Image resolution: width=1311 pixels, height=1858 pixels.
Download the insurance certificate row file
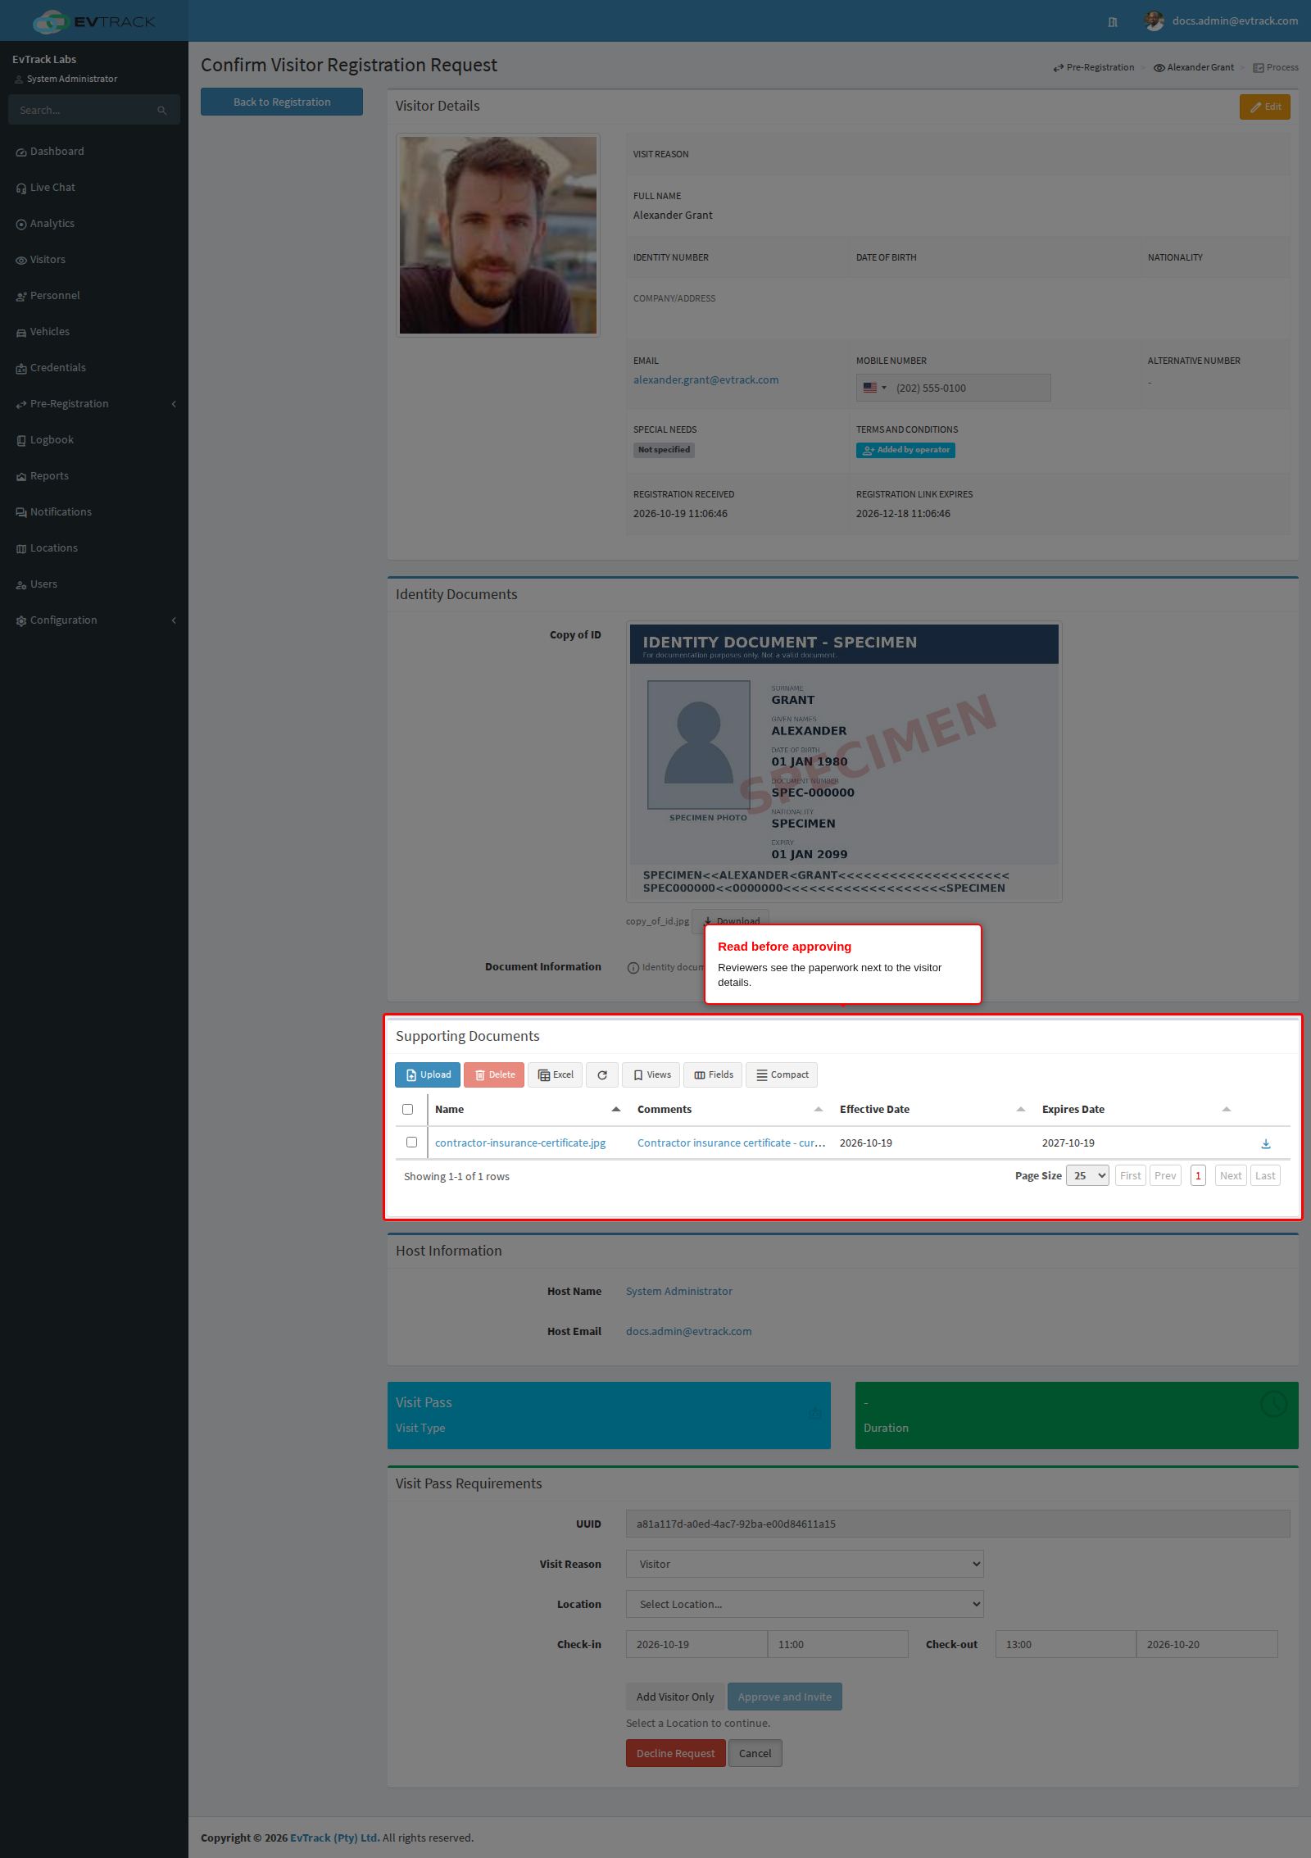coord(1266,1144)
